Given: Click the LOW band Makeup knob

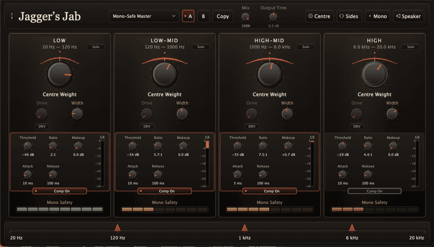Looking at the screenshot, I should click(x=78, y=146).
